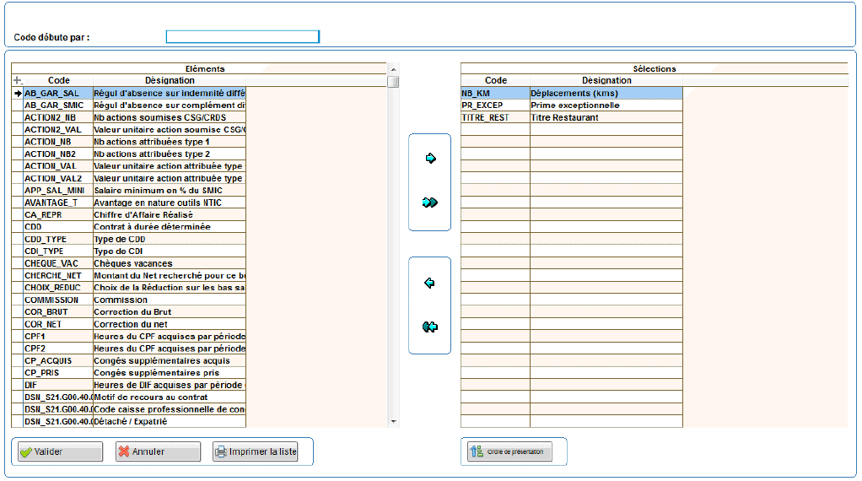The height and width of the screenshot is (481, 862).
Task: Select PR_EXCEP in Sélections list
Action: tap(572, 105)
